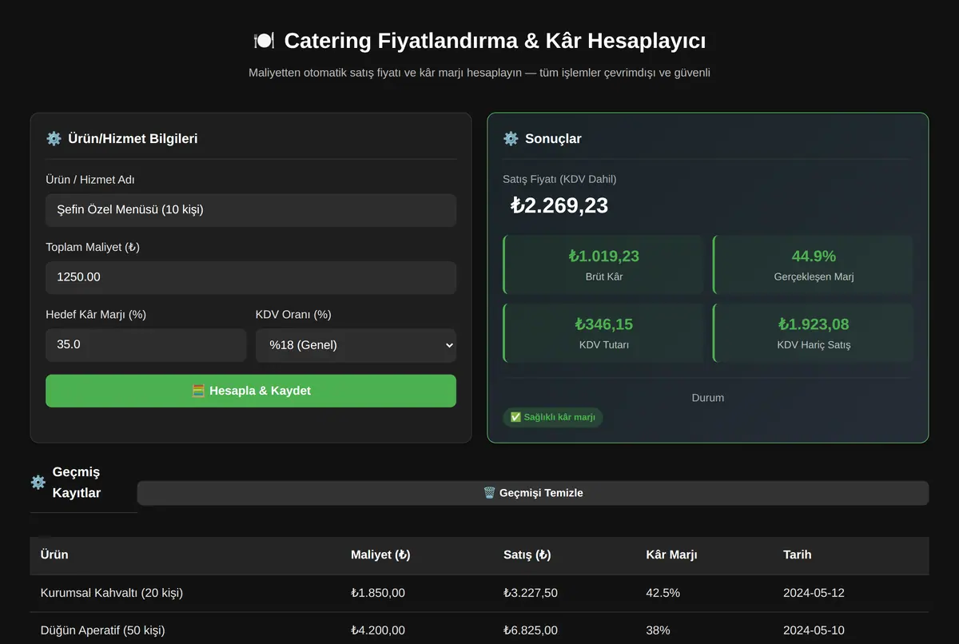Click the 42.5% margin cell
Viewport: 959px width, 644px height.
coord(663,593)
